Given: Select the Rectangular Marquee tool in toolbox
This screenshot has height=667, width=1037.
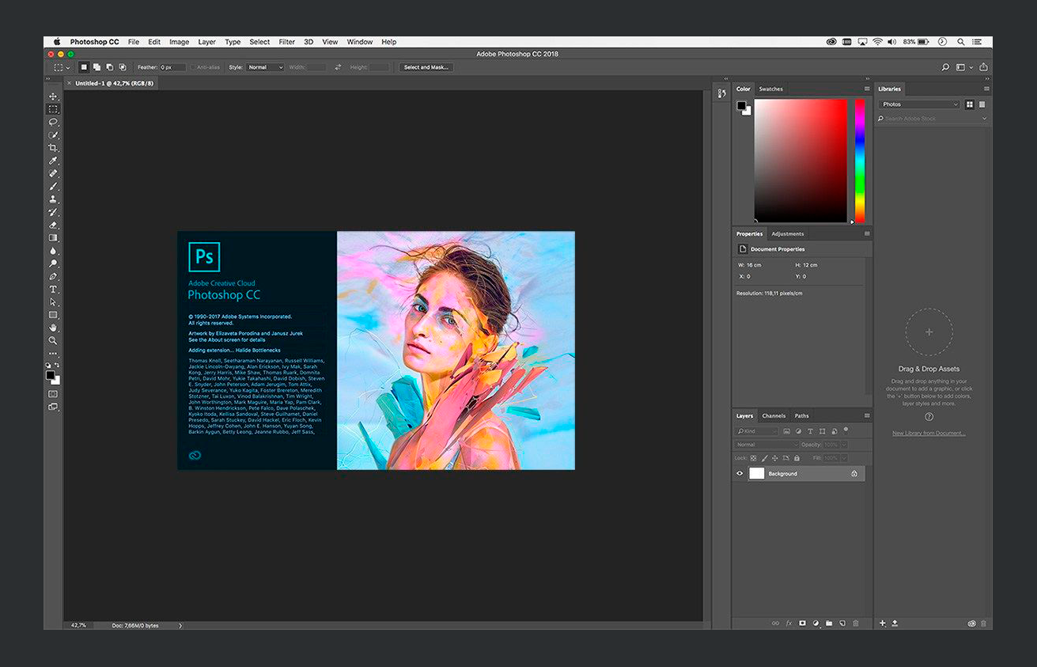Looking at the screenshot, I should pyautogui.click(x=53, y=109).
